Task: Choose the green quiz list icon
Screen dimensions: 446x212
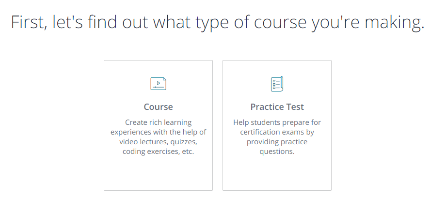Action: (277, 84)
